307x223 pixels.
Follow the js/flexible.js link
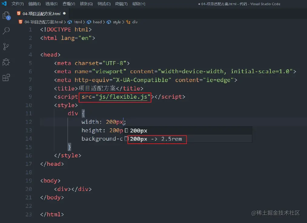123,97
